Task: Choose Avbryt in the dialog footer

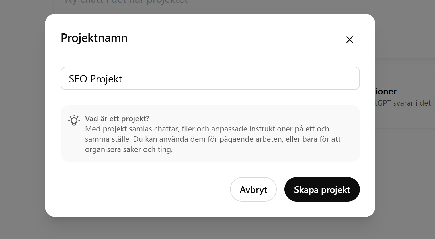Action: 253,189
